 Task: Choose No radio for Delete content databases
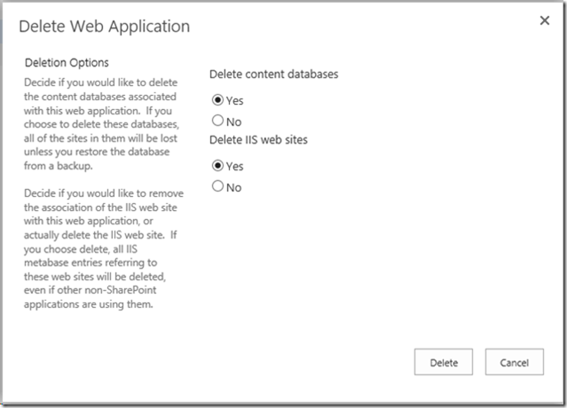click(217, 122)
